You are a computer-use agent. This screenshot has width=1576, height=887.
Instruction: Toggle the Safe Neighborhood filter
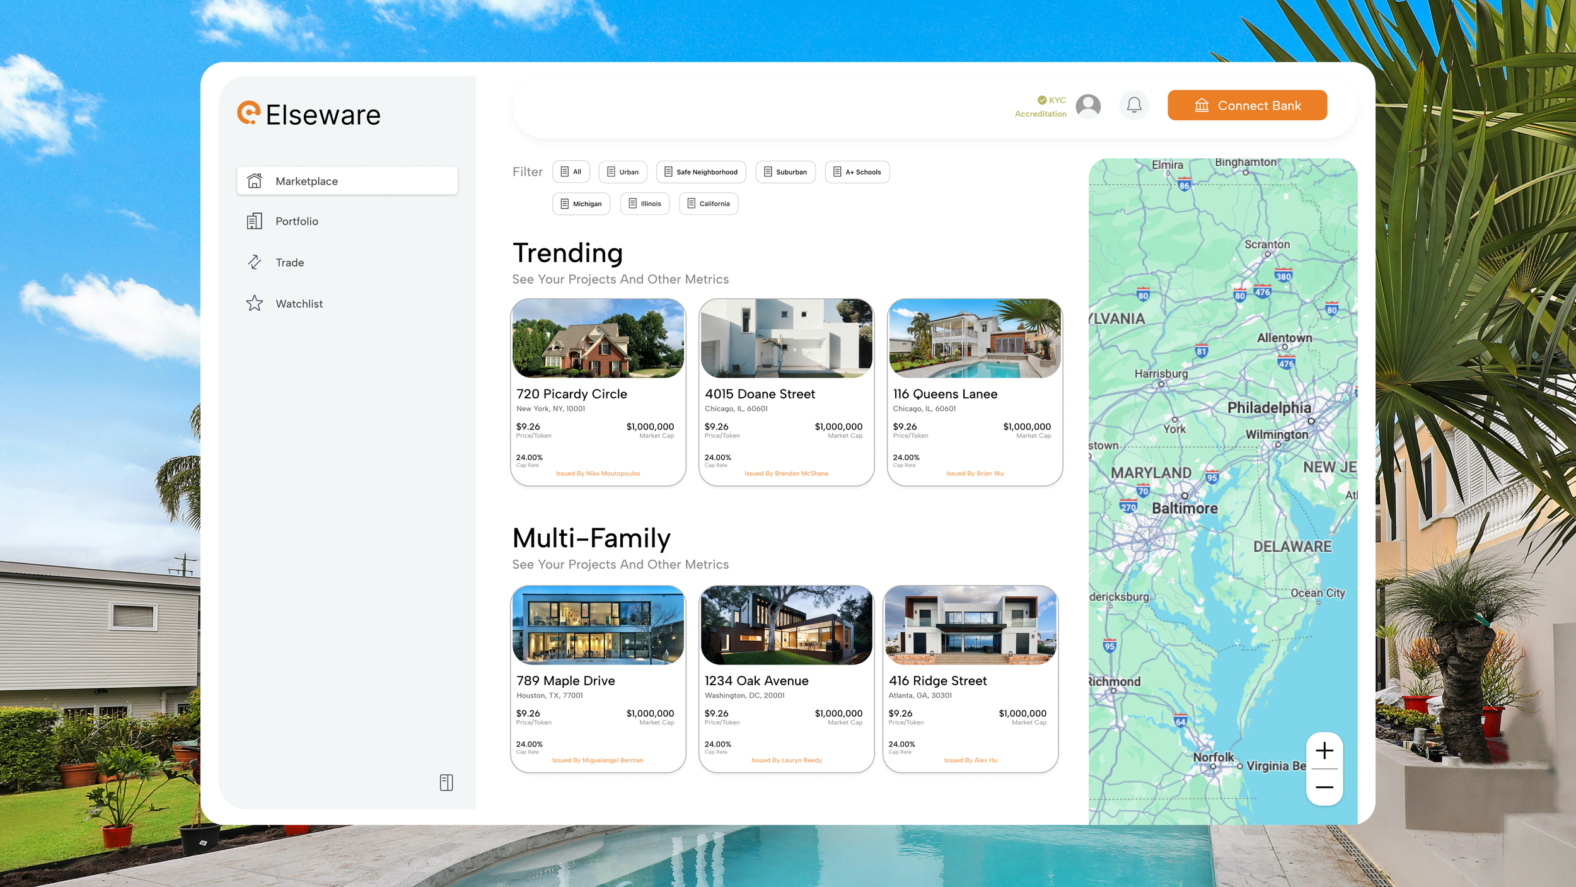click(x=700, y=172)
